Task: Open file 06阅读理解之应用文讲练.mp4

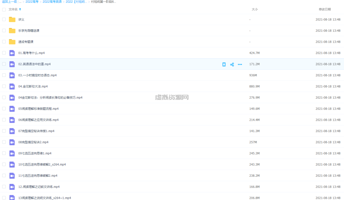Action: tap(38, 120)
